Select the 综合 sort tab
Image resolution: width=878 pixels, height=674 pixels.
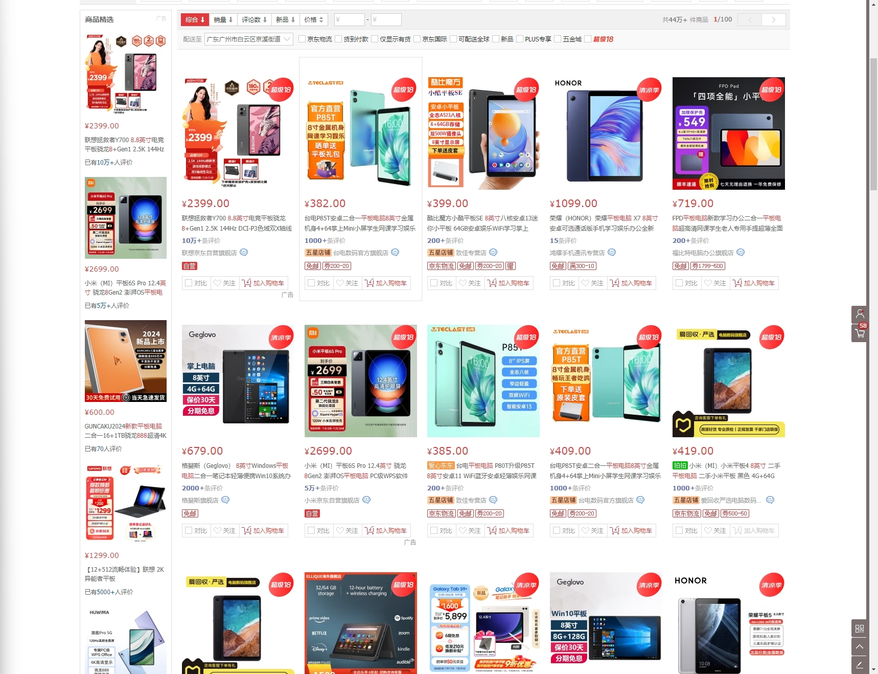pos(195,20)
